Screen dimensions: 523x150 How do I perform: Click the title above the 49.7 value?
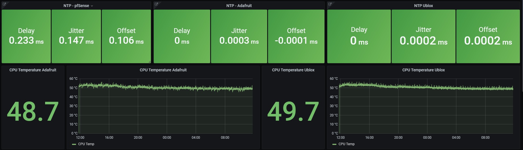[x=293, y=70]
